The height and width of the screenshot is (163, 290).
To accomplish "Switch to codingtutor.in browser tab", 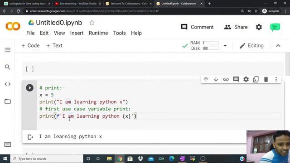I will tap(27, 4).
